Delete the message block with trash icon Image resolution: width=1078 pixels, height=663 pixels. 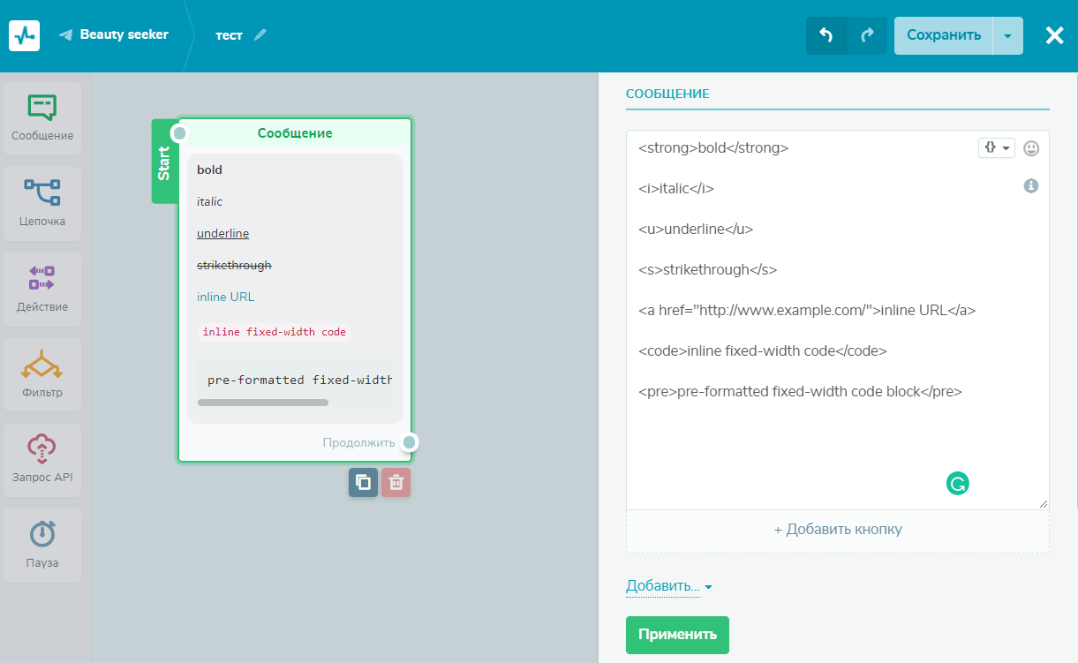[x=396, y=482]
